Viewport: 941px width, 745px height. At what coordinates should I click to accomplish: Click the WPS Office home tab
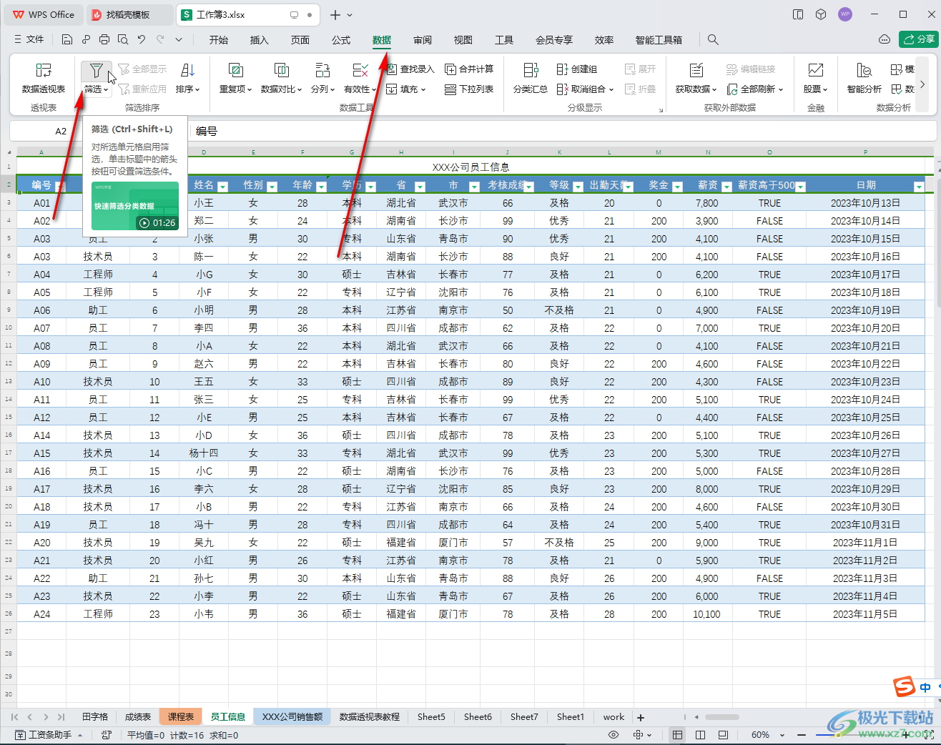coord(44,14)
